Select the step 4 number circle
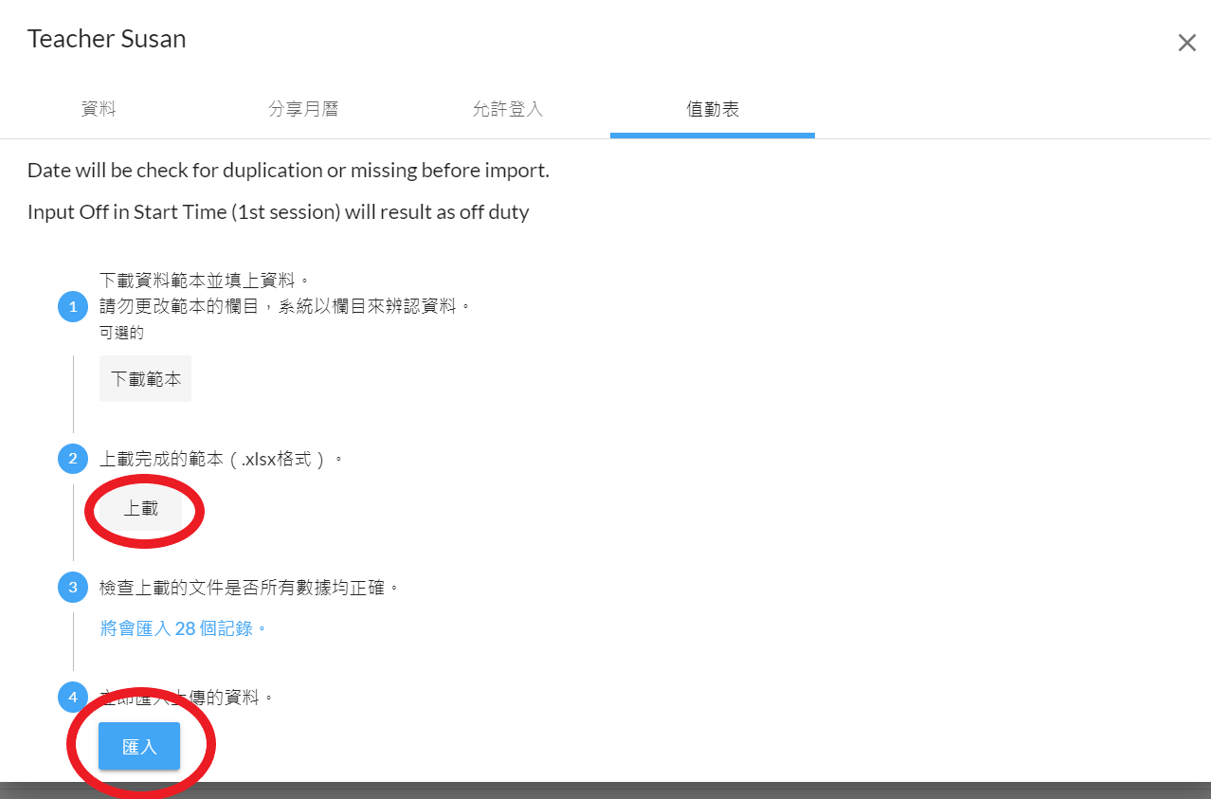The width and height of the screenshot is (1211, 799). (73, 699)
